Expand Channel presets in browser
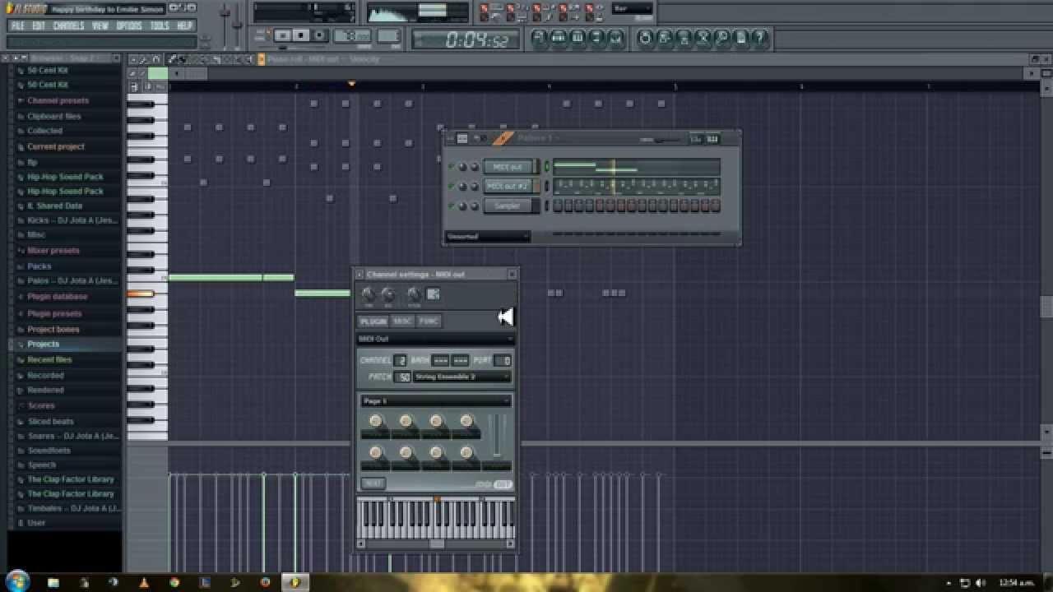The image size is (1053, 592). (58, 100)
